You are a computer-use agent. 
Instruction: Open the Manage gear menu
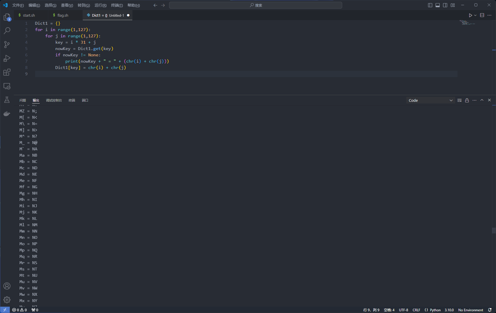pos(7,300)
